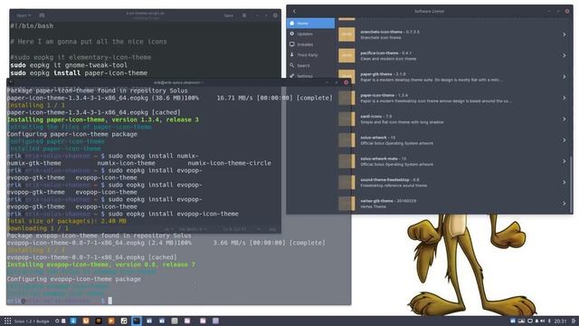Select the solus-artwork-mate package title

click(379, 158)
